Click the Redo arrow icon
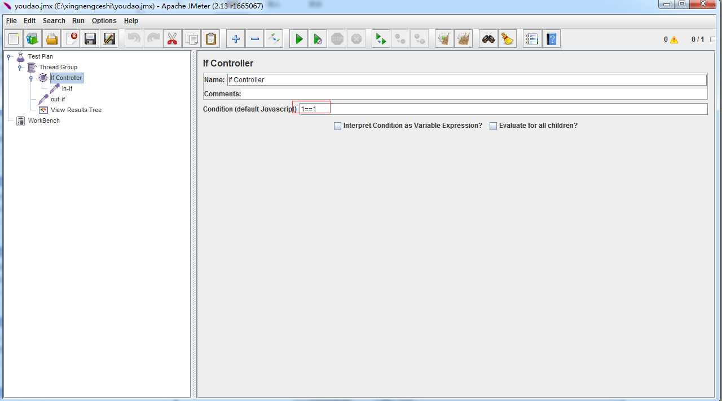 tap(153, 39)
